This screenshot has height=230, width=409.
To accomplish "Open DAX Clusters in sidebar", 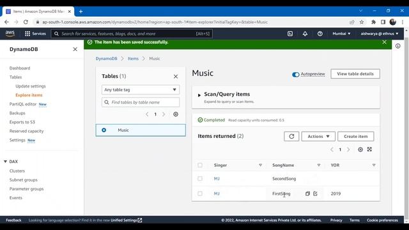I will coord(17,171).
